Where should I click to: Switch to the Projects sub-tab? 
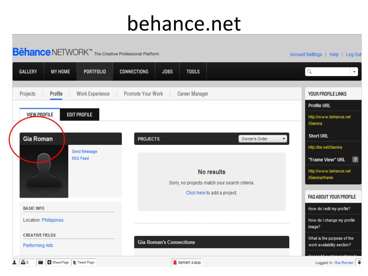(27, 94)
